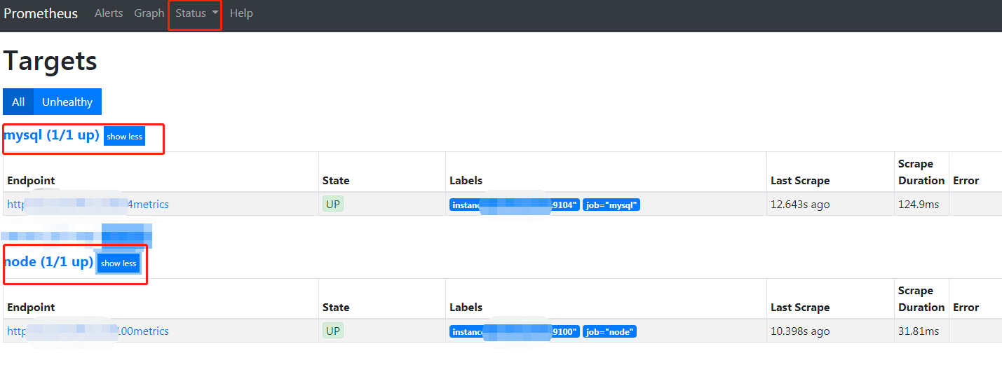This screenshot has width=1002, height=365.
Task: Select the All targets filter
Action: (18, 102)
